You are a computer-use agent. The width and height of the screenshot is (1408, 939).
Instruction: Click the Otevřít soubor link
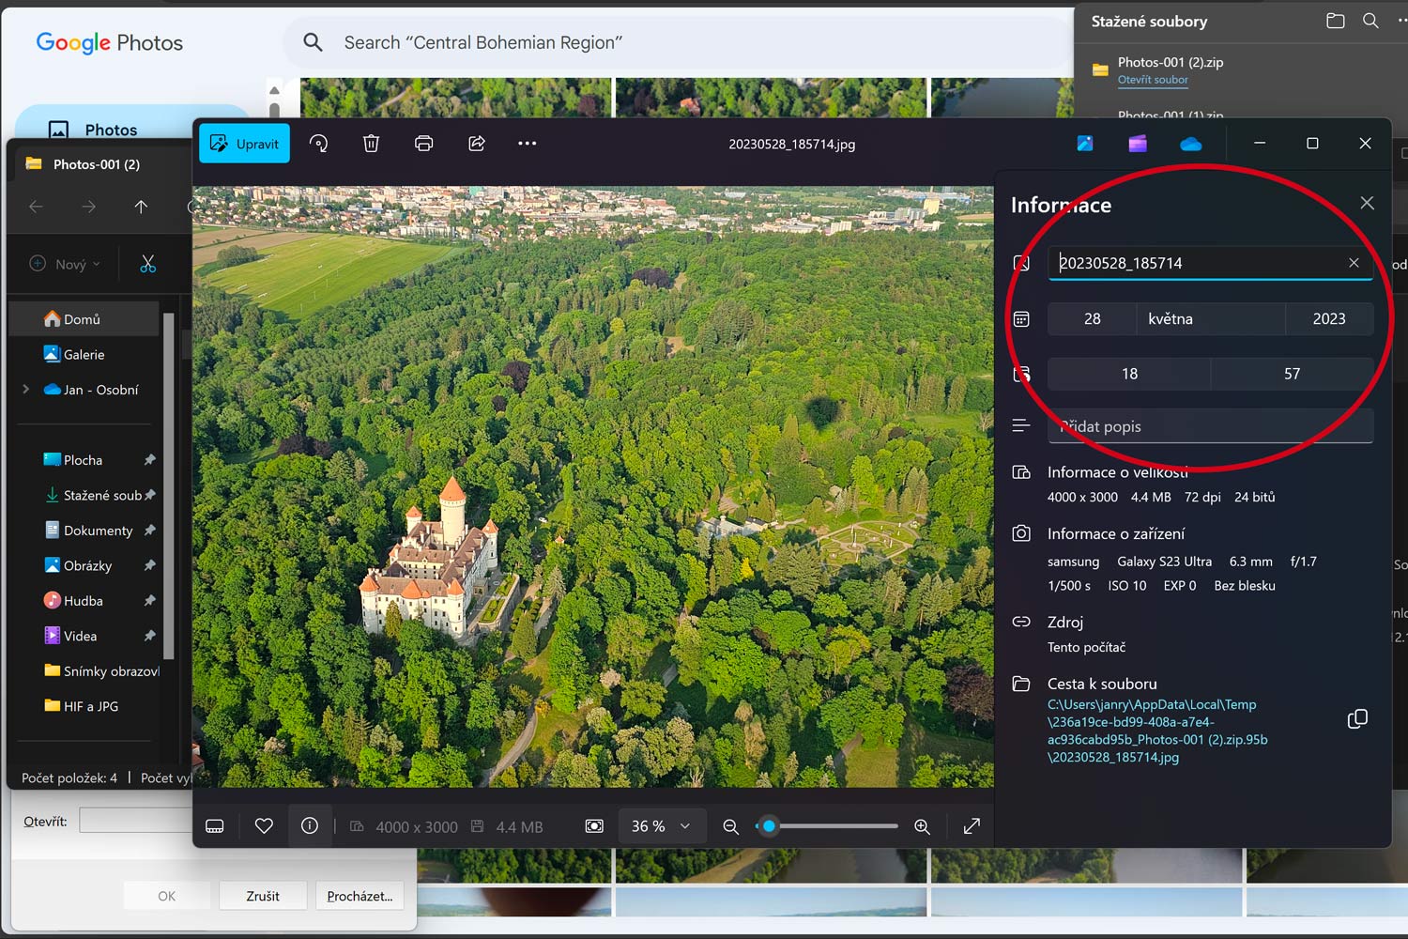(1153, 80)
